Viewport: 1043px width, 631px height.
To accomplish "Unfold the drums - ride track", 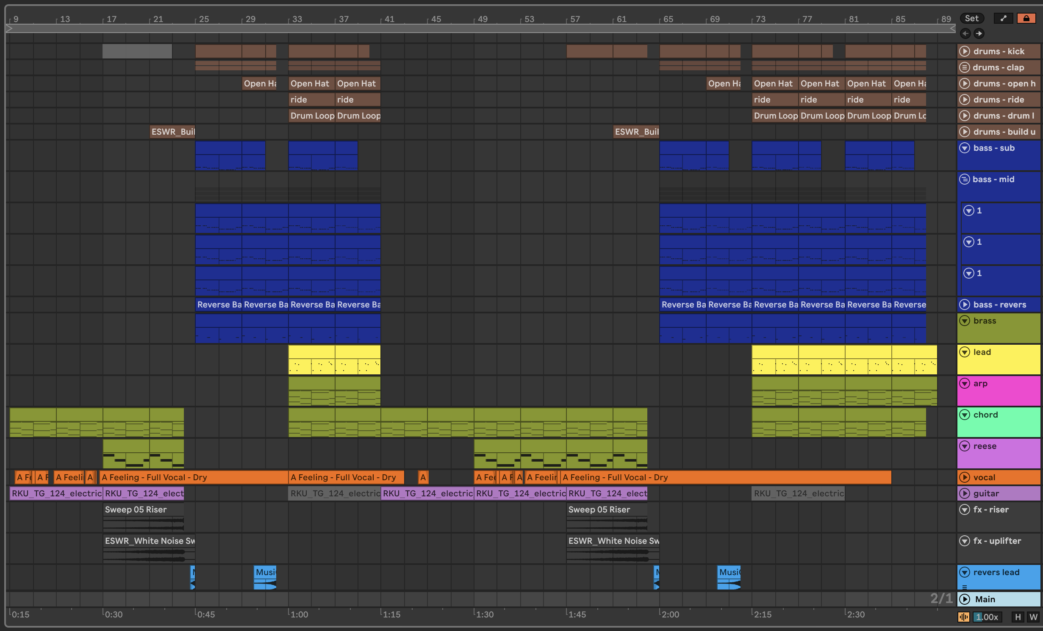I will pyautogui.click(x=965, y=100).
